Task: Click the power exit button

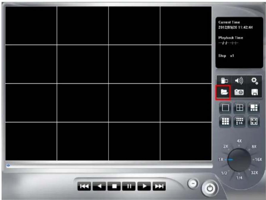Action: (x=210, y=188)
